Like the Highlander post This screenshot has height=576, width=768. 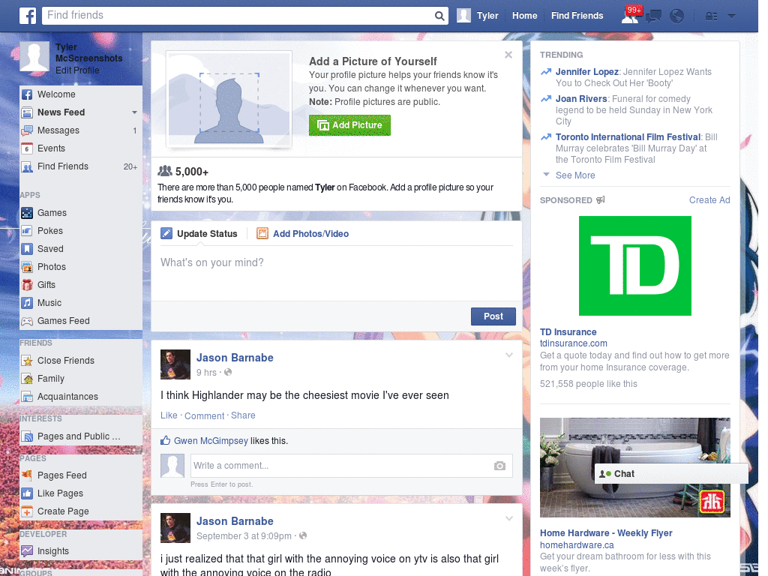[169, 415]
